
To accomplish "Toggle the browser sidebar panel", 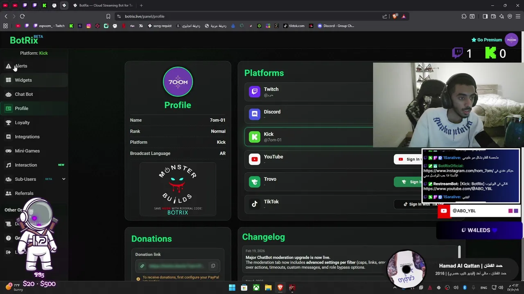I will pyautogui.click(x=485, y=16).
